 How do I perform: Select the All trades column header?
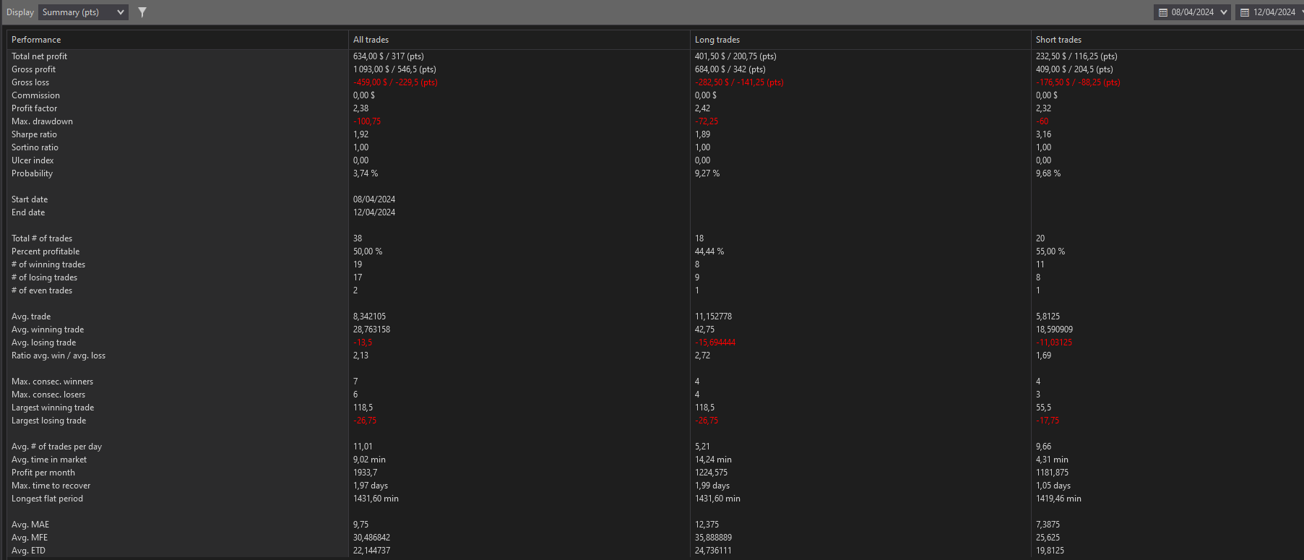pyautogui.click(x=371, y=40)
